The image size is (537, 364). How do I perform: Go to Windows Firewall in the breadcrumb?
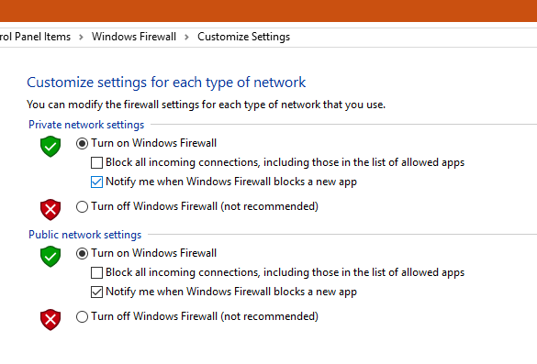134,37
